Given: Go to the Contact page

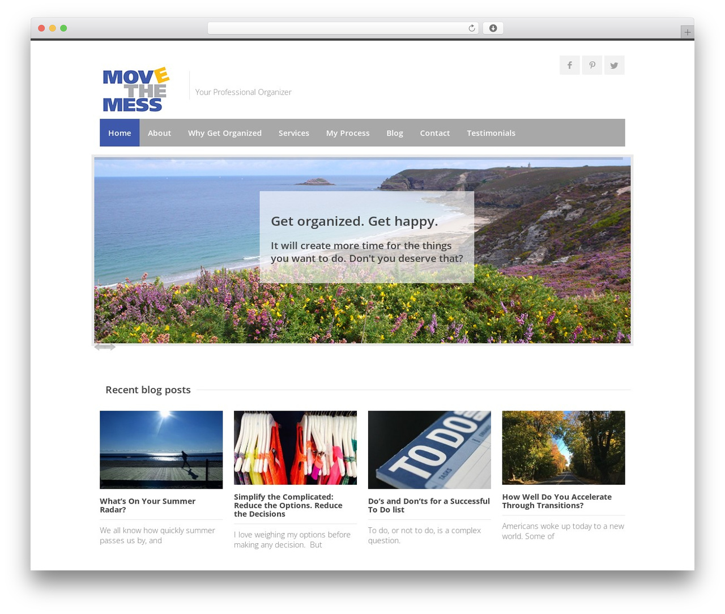Looking at the screenshot, I should (435, 133).
